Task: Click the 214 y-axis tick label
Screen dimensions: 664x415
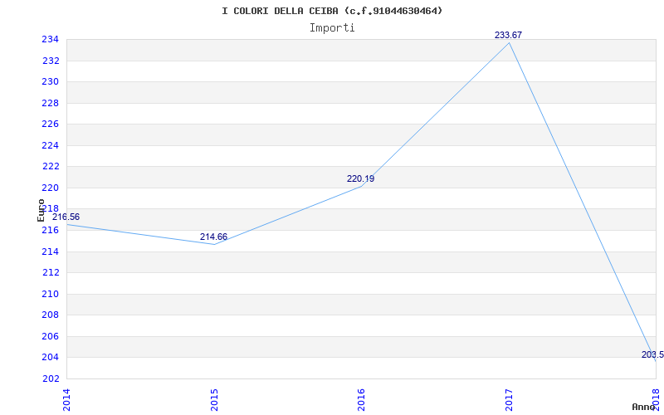Action: coord(50,251)
